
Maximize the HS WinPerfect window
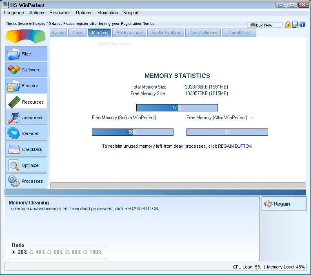coord(292,5)
